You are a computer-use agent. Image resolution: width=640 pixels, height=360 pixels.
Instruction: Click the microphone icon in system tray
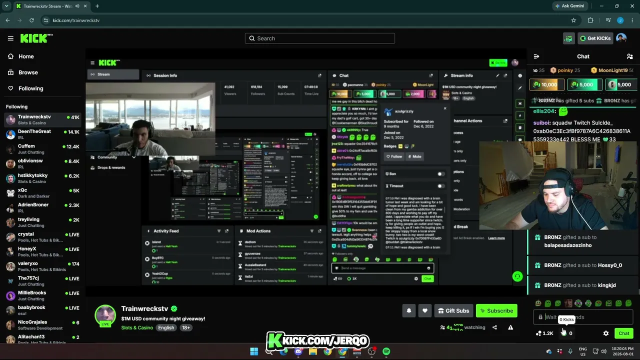tap(570, 351)
